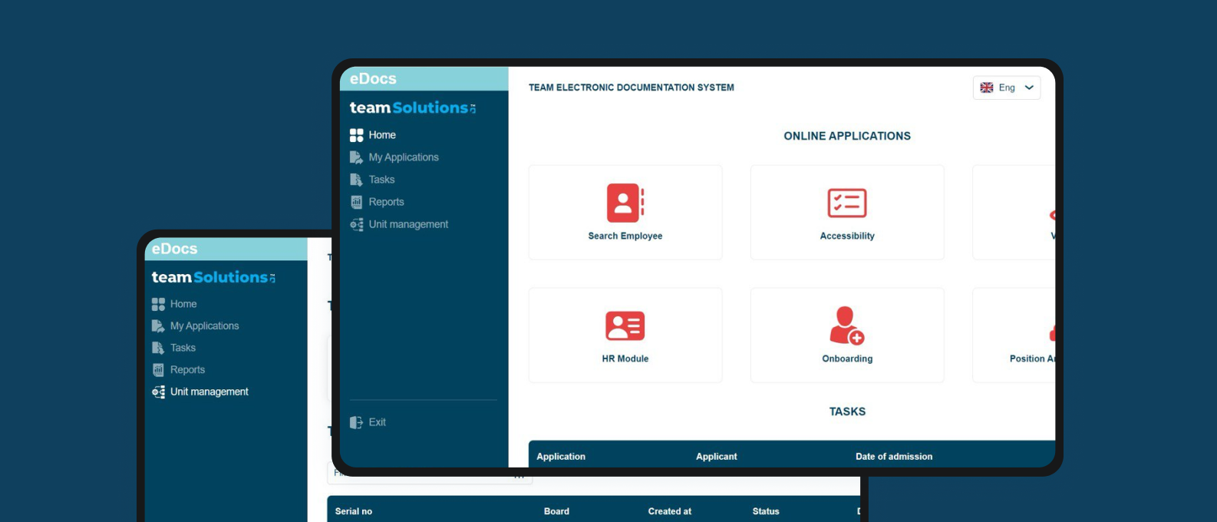Click Serial no column header in back window
This screenshot has height=522, width=1217.
354,511
